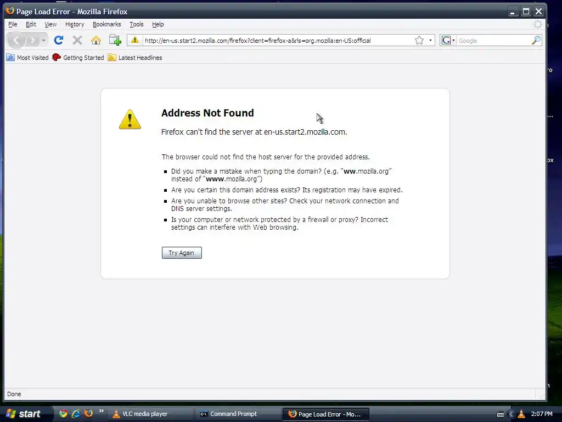Click the Back navigation arrow
Viewport: 562px width, 422px height.
click(x=16, y=40)
